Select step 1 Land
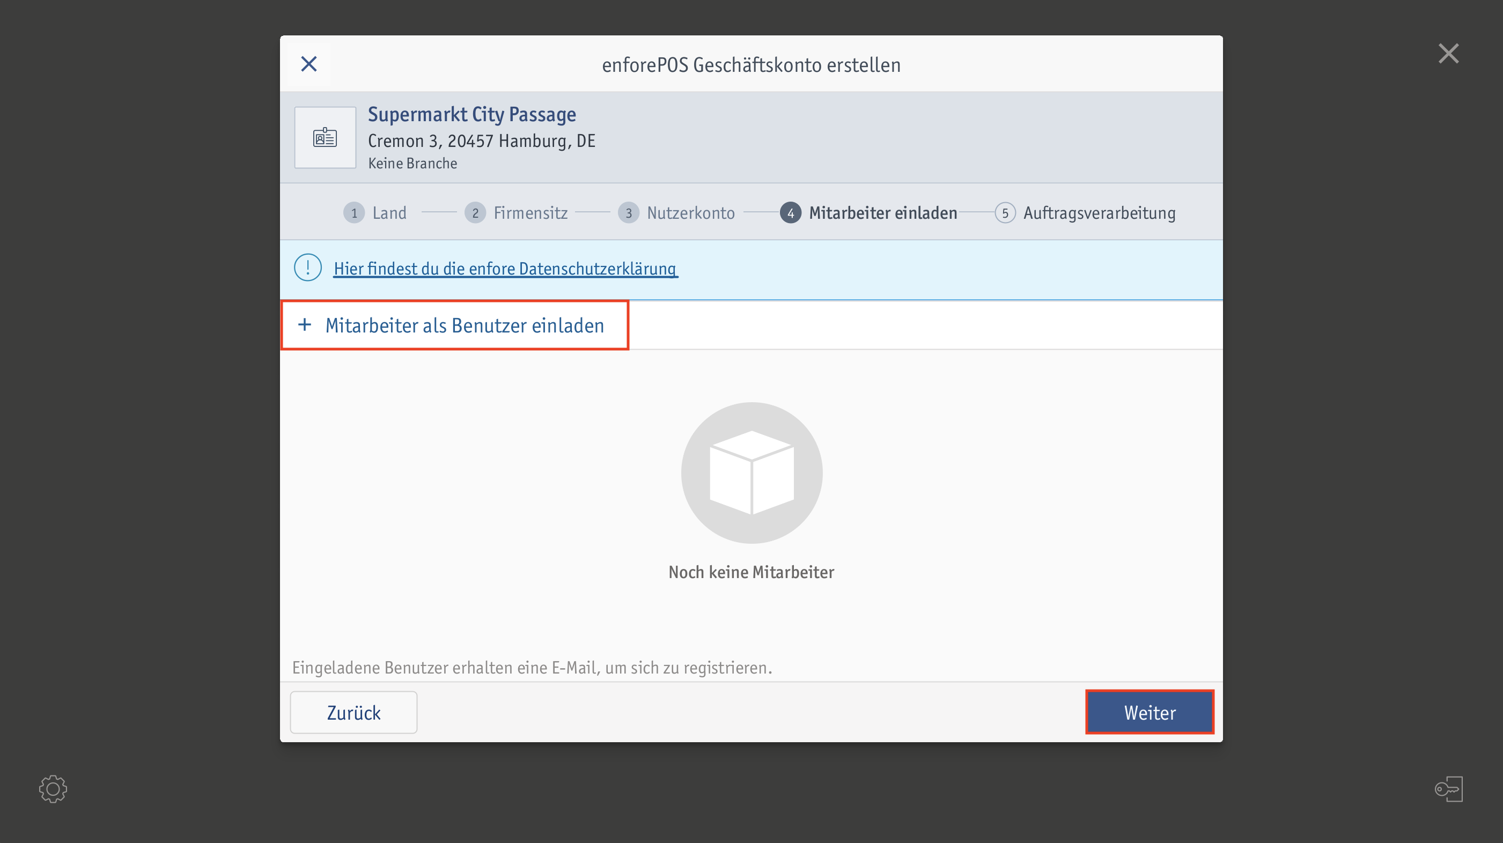Image resolution: width=1503 pixels, height=843 pixels. click(x=375, y=213)
